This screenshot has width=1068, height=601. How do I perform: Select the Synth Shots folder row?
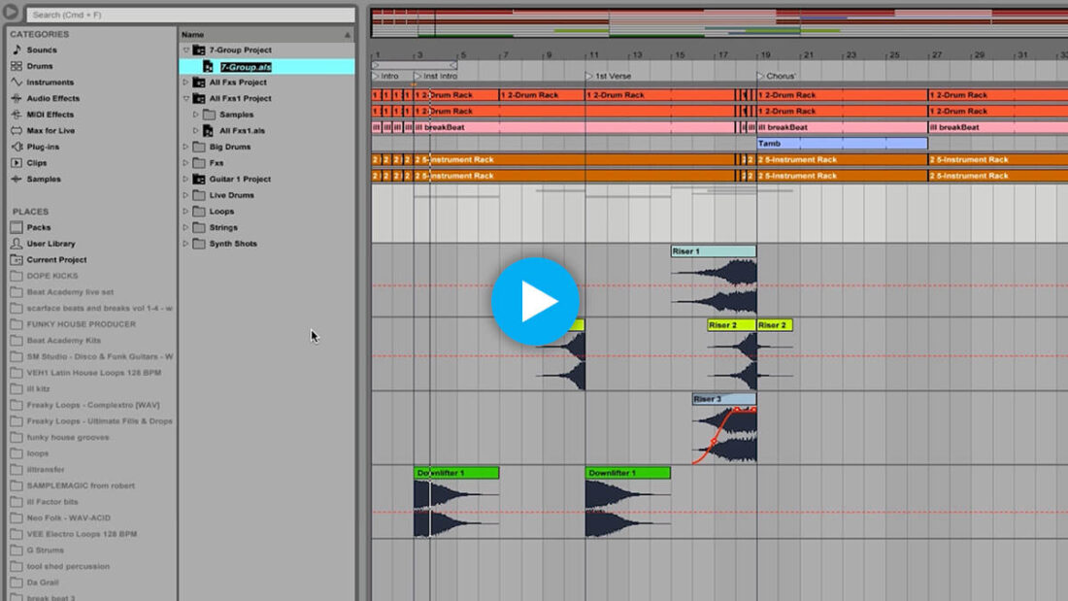[266, 244]
